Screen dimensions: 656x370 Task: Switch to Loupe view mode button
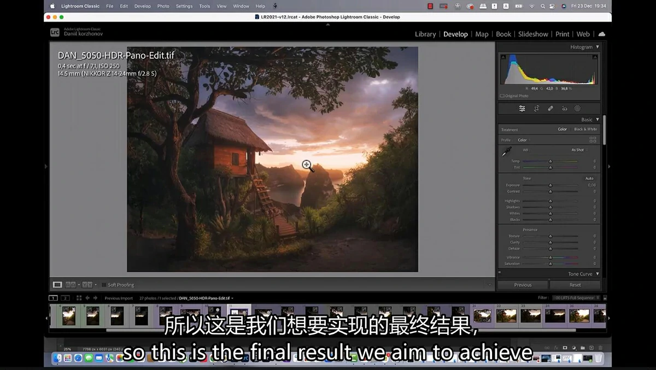(57, 285)
